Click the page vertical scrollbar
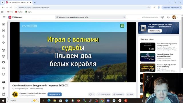Screen dimensions: 183x103 tap(182, 42)
